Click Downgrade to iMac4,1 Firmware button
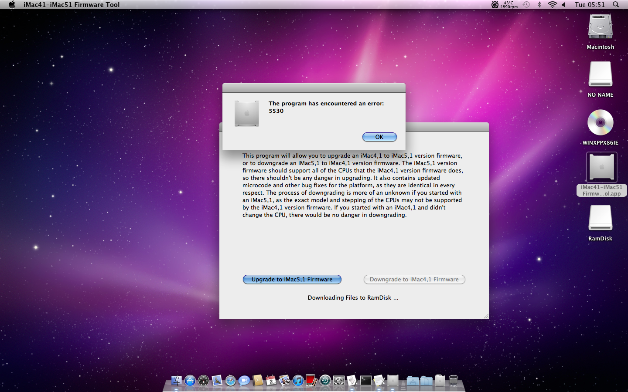The width and height of the screenshot is (628, 392). [414, 279]
